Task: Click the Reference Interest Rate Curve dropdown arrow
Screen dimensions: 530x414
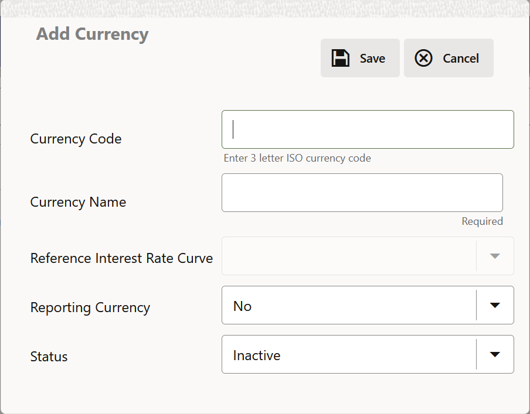Action: pos(494,256)
